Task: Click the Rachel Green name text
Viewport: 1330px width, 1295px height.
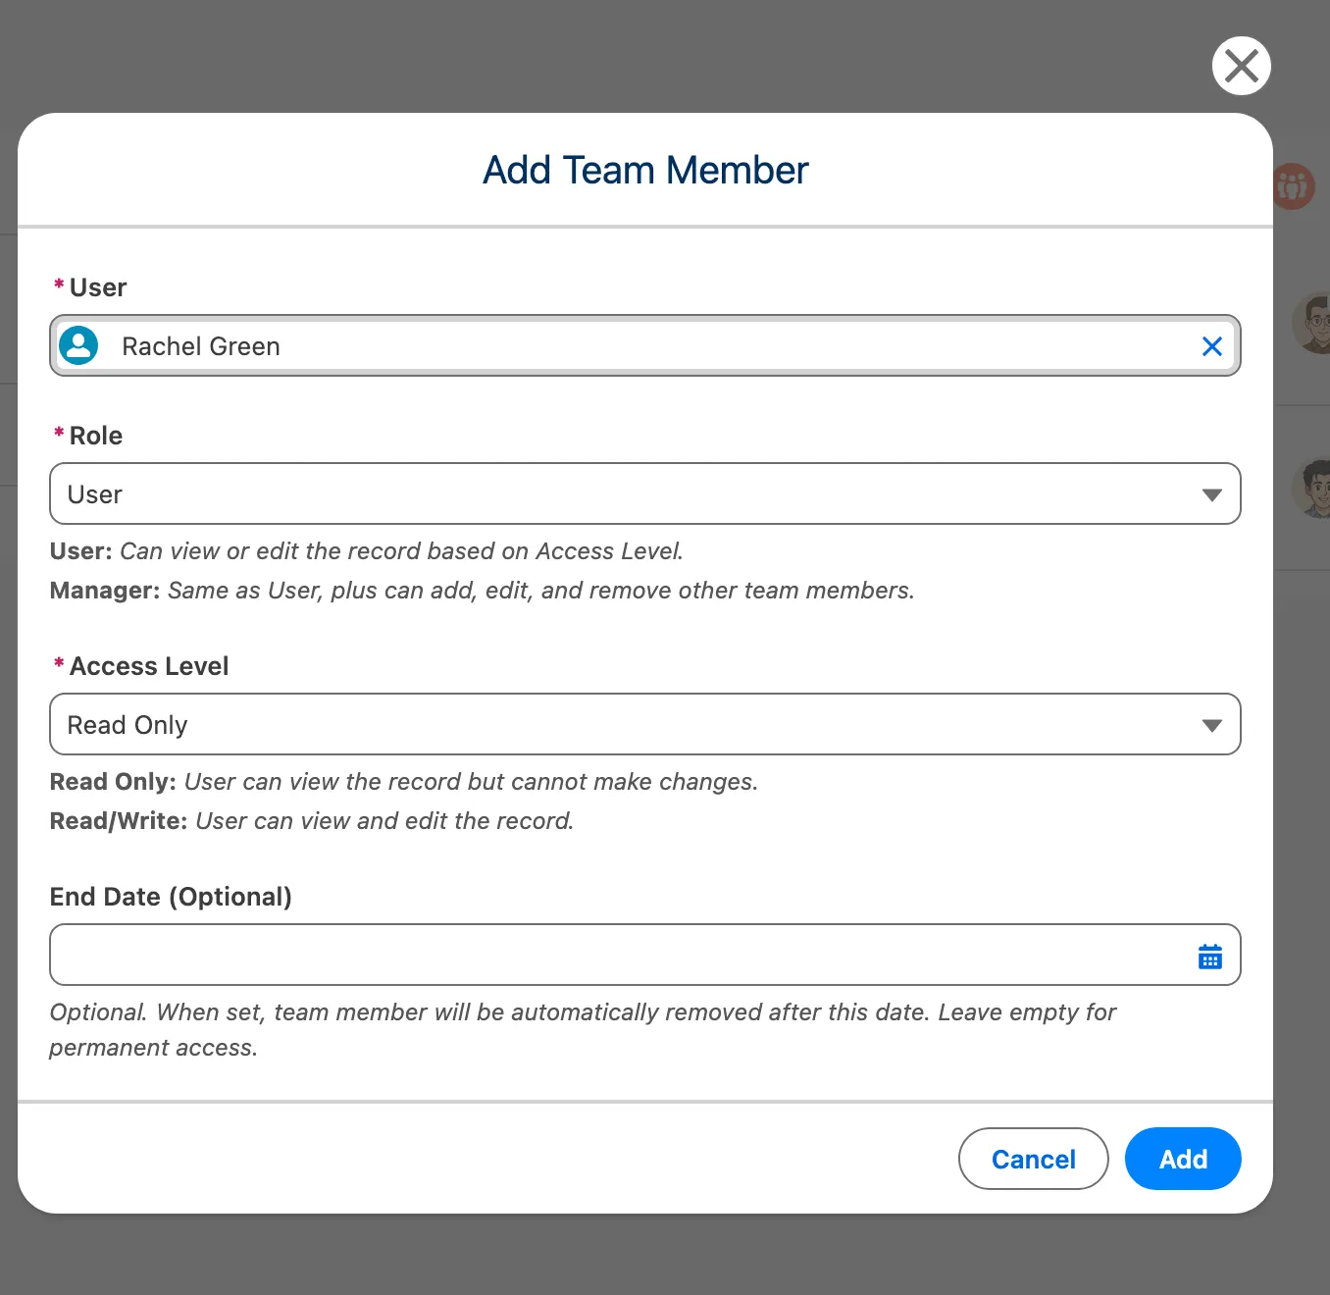Action: pos(200,345)
